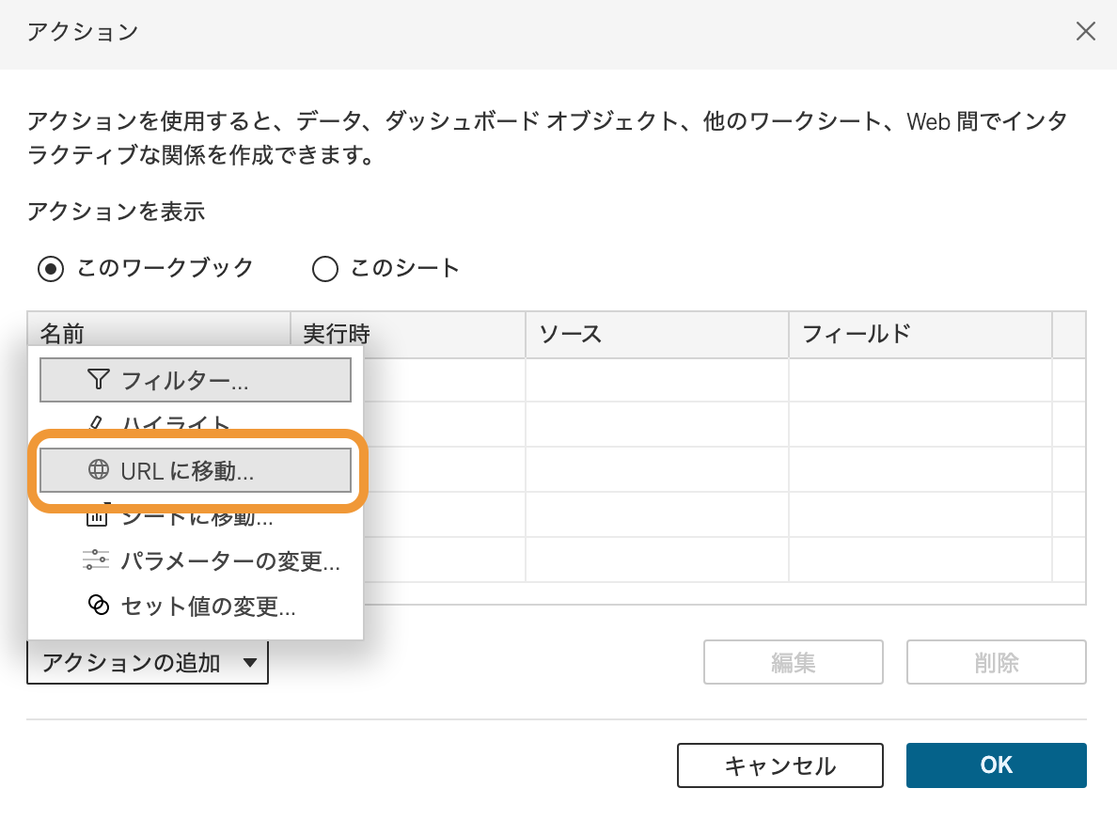This screenshot has width=1117, height=820.
Task: Confirm with the OK button
Action: [x=996, y=765]
